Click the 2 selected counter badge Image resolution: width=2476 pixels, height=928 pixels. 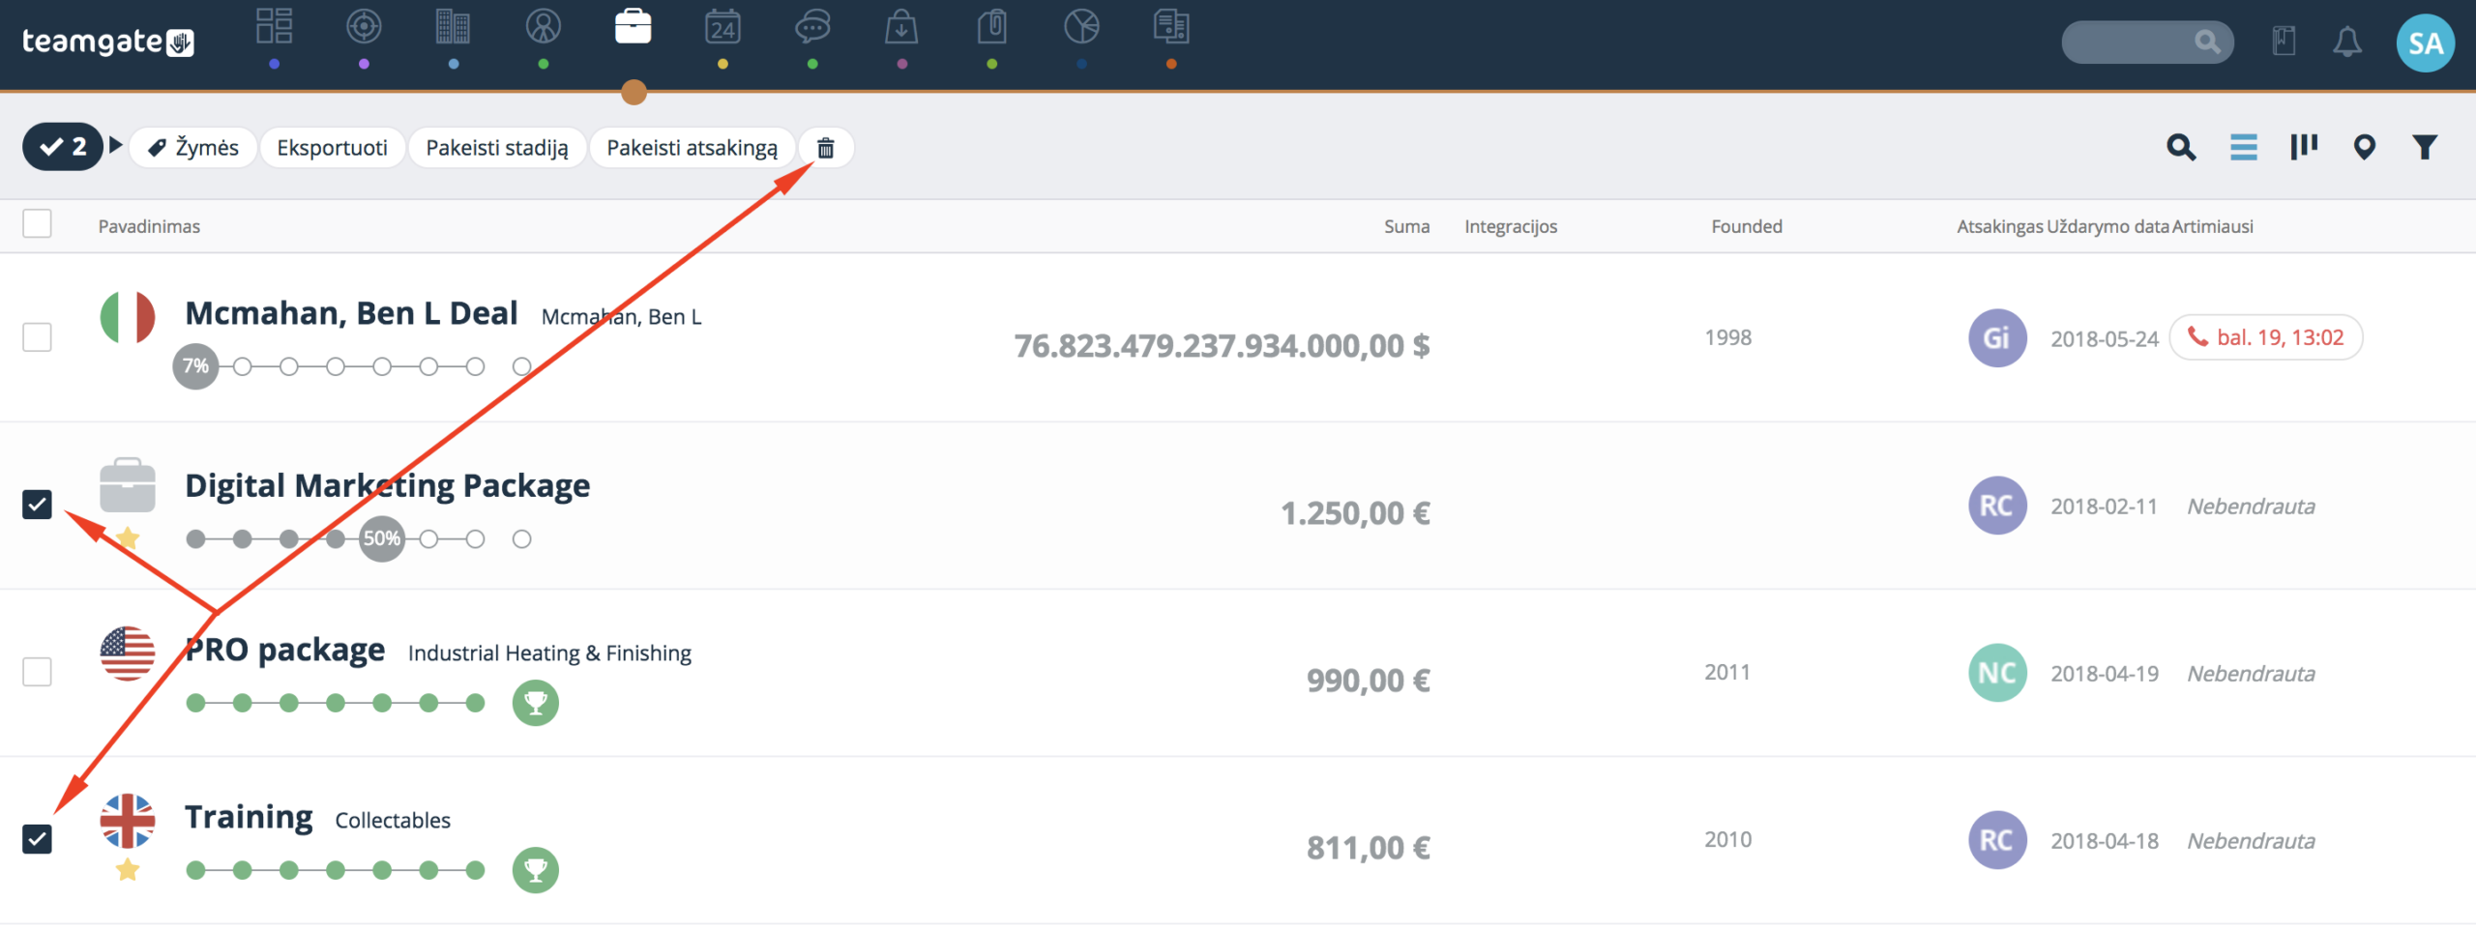(x=63, y=147)
